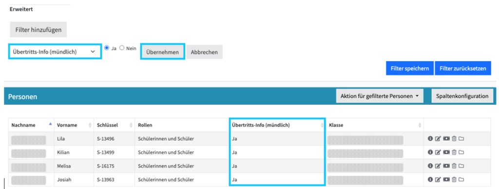Select the money bill icon for Melisa

(446, 166)
